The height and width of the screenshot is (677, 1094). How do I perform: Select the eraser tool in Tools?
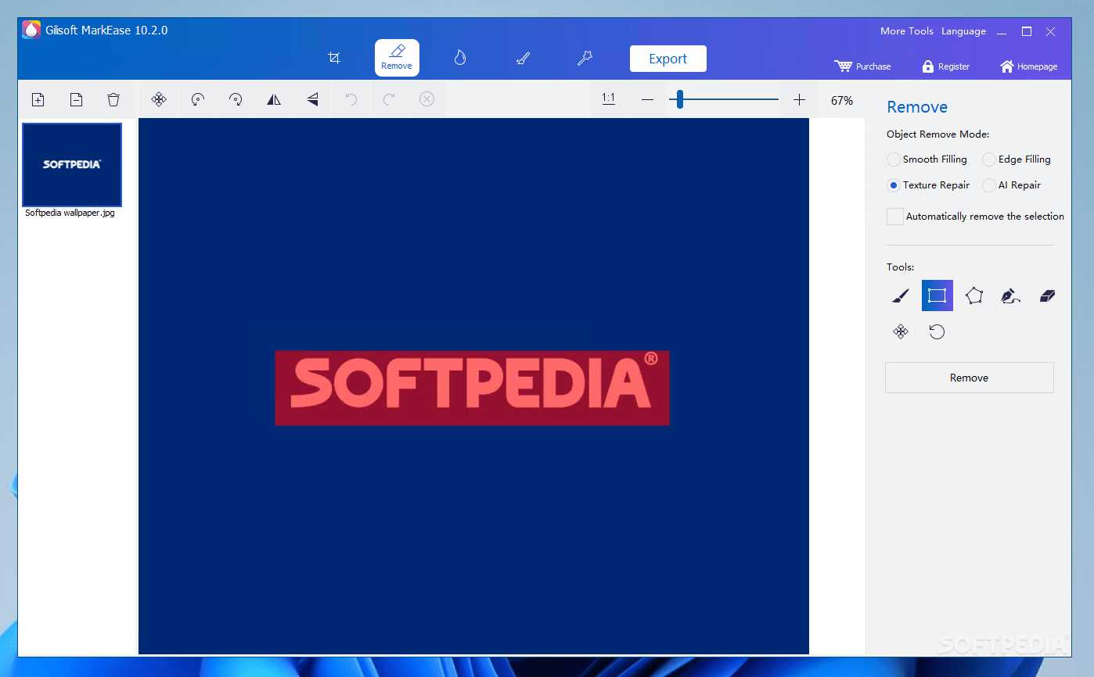[1047, 296]
